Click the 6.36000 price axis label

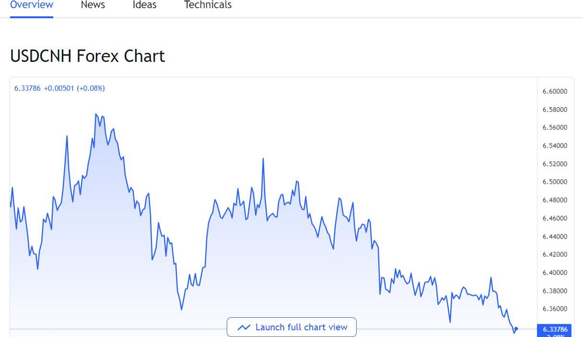[555, 309]
